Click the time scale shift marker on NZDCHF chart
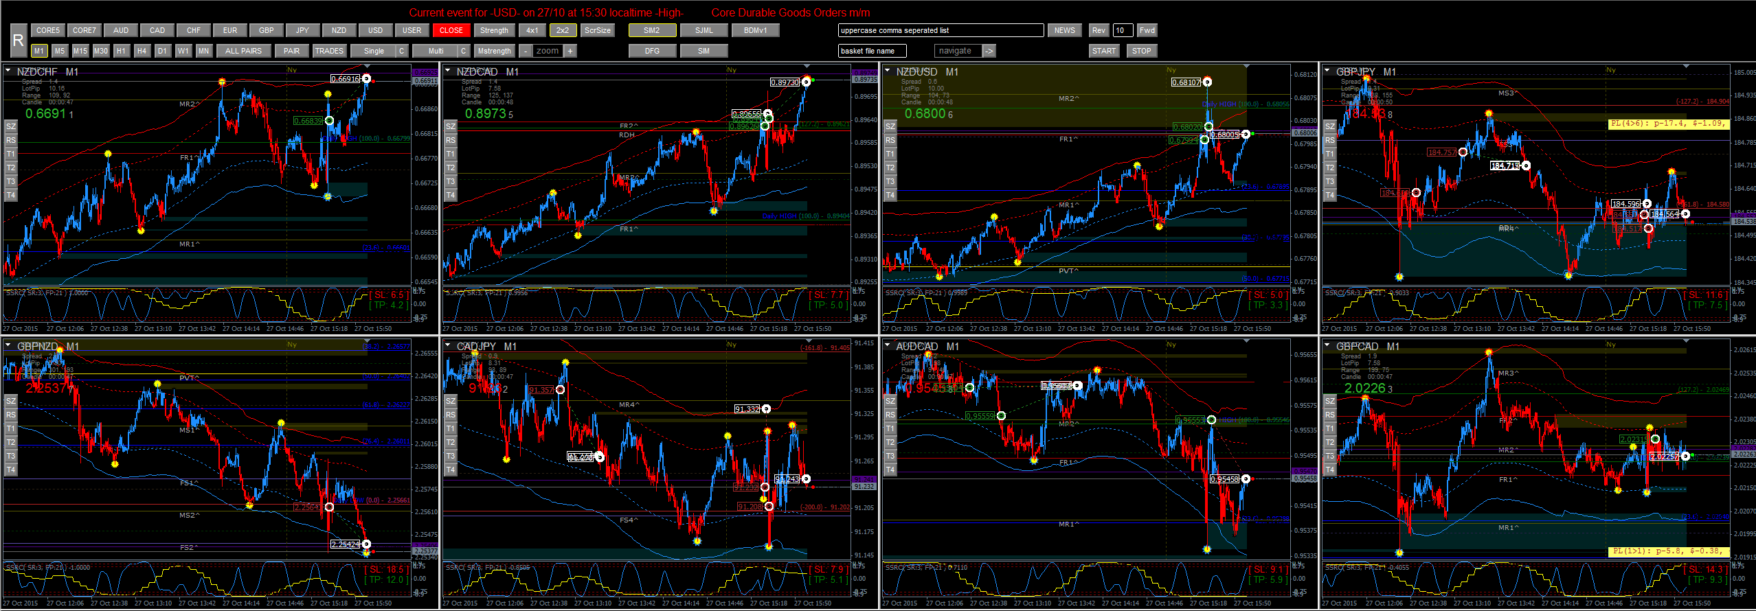The image size is (1756, 611). pos(367,67)
